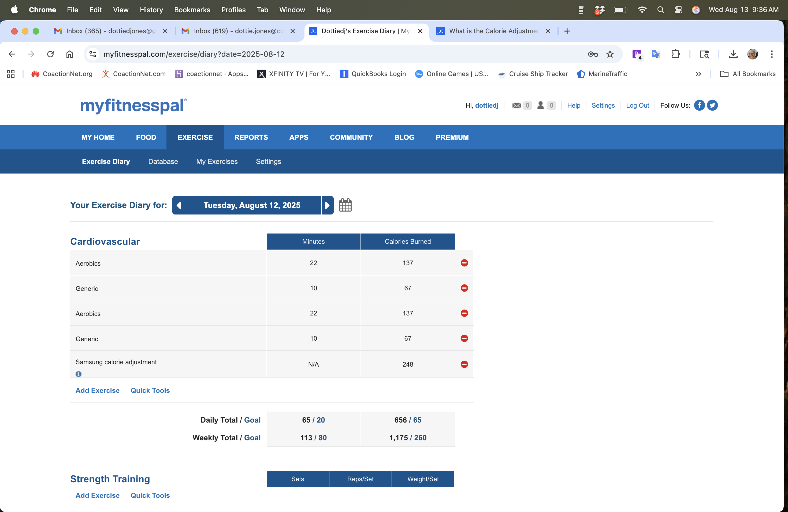Open MyFitnessPal Facebook page
The image size is (788, 512).
click(x=699, y=105)
